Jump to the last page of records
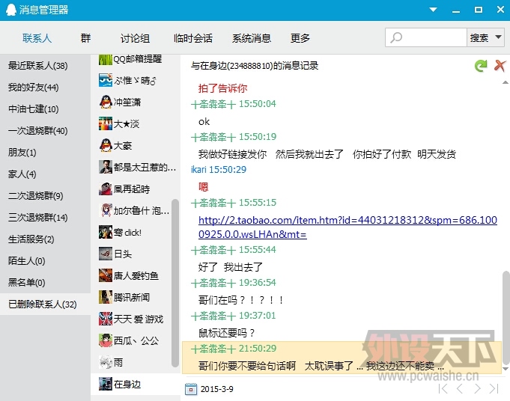This screenshot has height=401, width=510. pos(494,389)
